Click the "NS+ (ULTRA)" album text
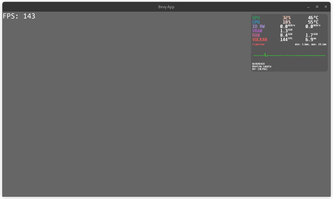Screen dimensions: 333x199 point(260,69)
